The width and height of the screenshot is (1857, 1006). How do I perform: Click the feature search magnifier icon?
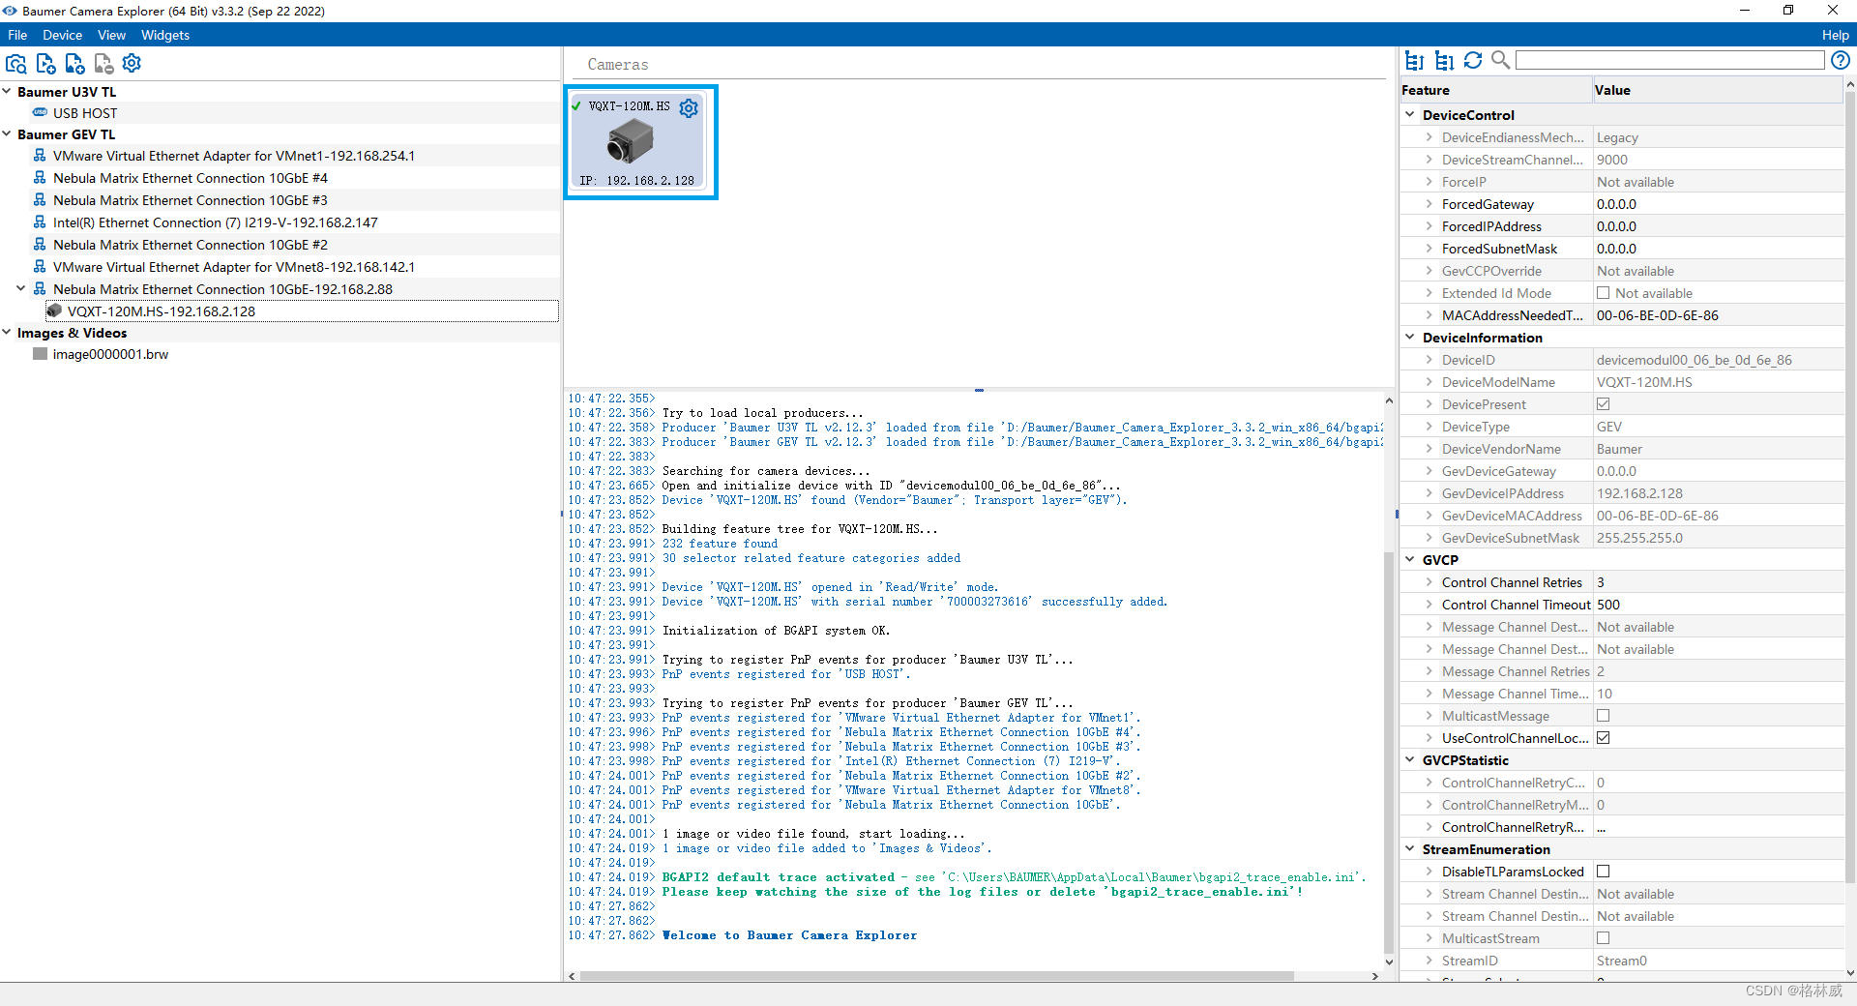pyautogui.click(x=1500, y=60)
